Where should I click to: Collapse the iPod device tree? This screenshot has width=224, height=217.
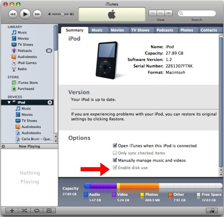tap(9, 102)
